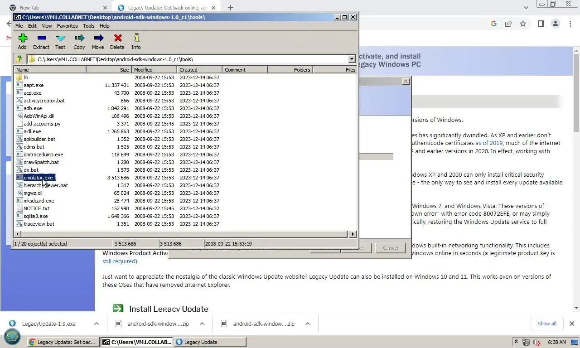The height and width of the screenshot is (348, 580).
Task: Select draw9patch.bat in file list
Action: 41,162
